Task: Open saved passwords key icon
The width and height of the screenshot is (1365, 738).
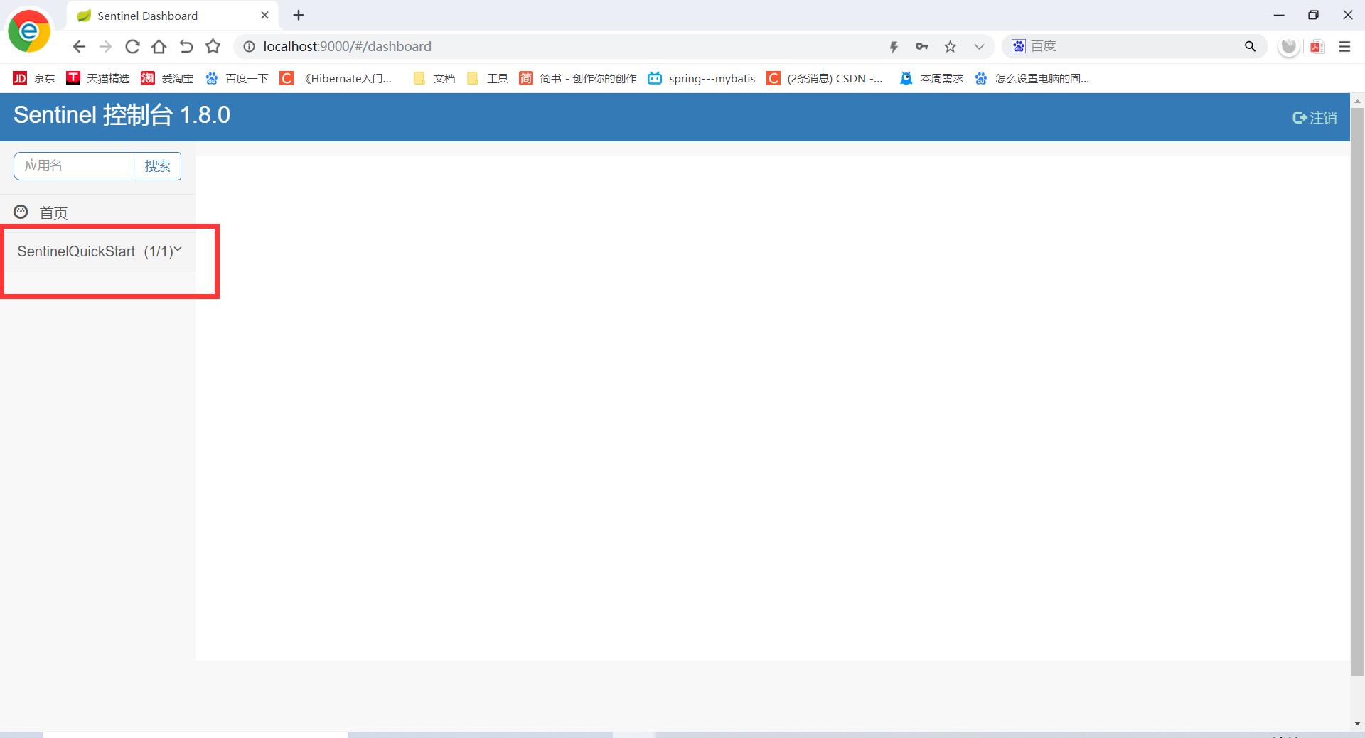Action: 922,47
